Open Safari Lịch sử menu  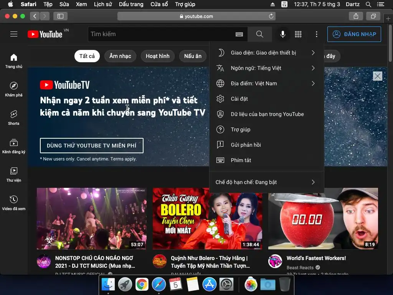103,4
